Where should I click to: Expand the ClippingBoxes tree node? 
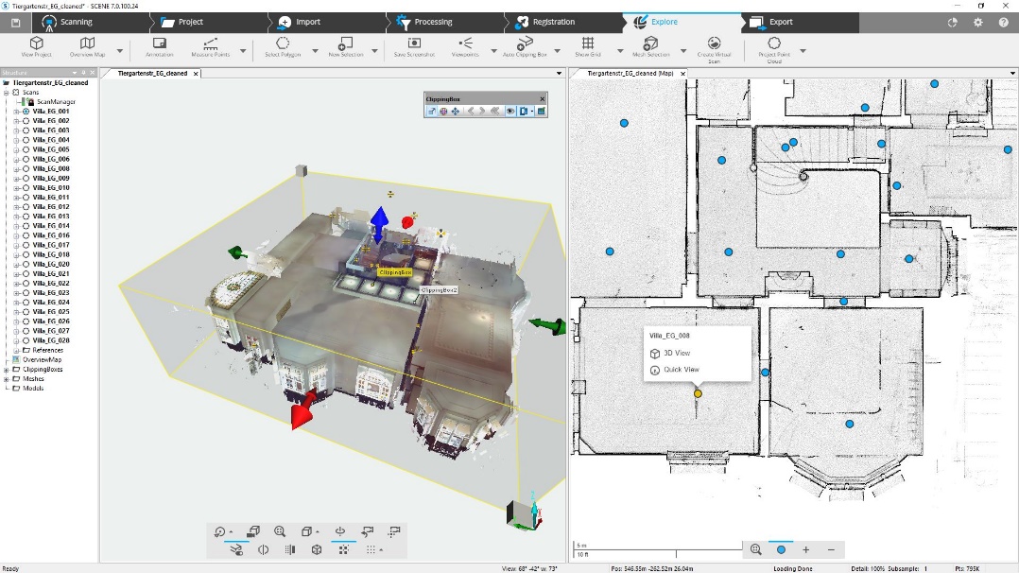point(6,370)
